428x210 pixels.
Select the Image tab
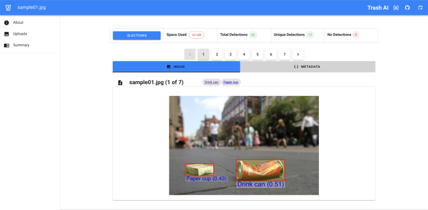(176, 67)
